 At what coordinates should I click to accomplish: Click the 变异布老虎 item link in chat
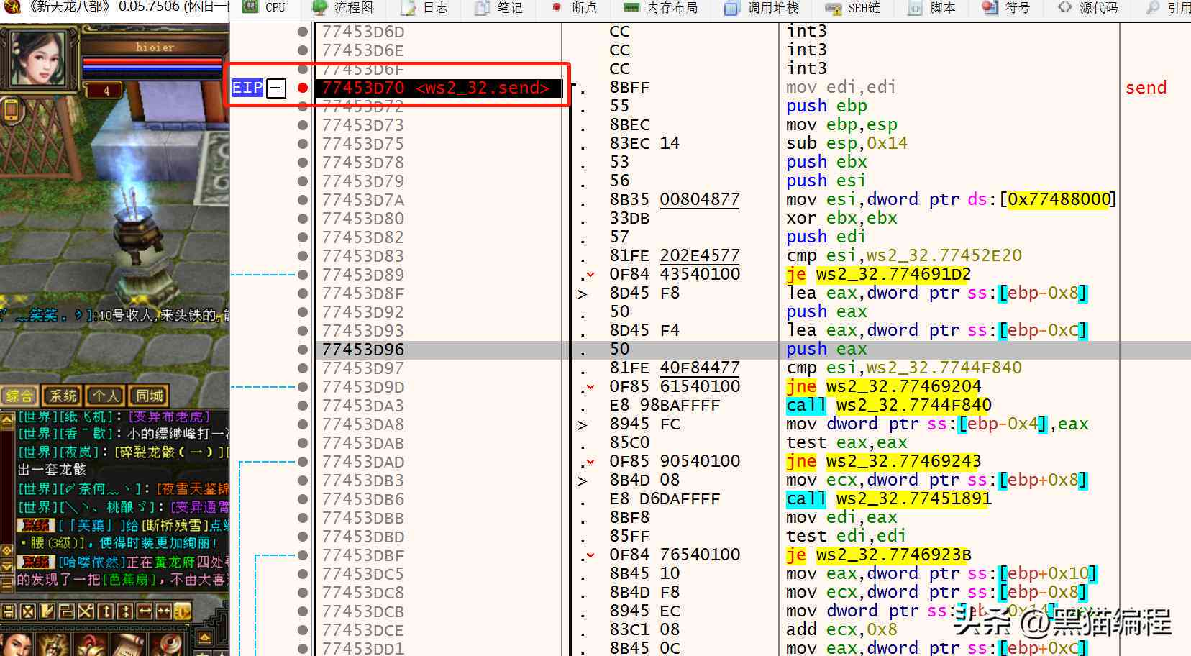tap(170, 417)
